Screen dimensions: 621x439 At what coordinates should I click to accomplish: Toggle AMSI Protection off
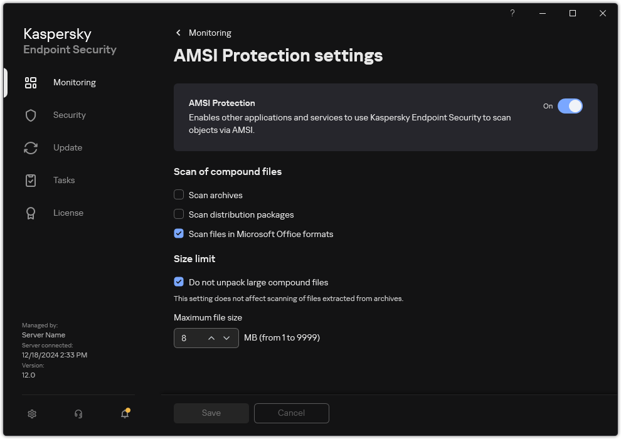(571, 106)
